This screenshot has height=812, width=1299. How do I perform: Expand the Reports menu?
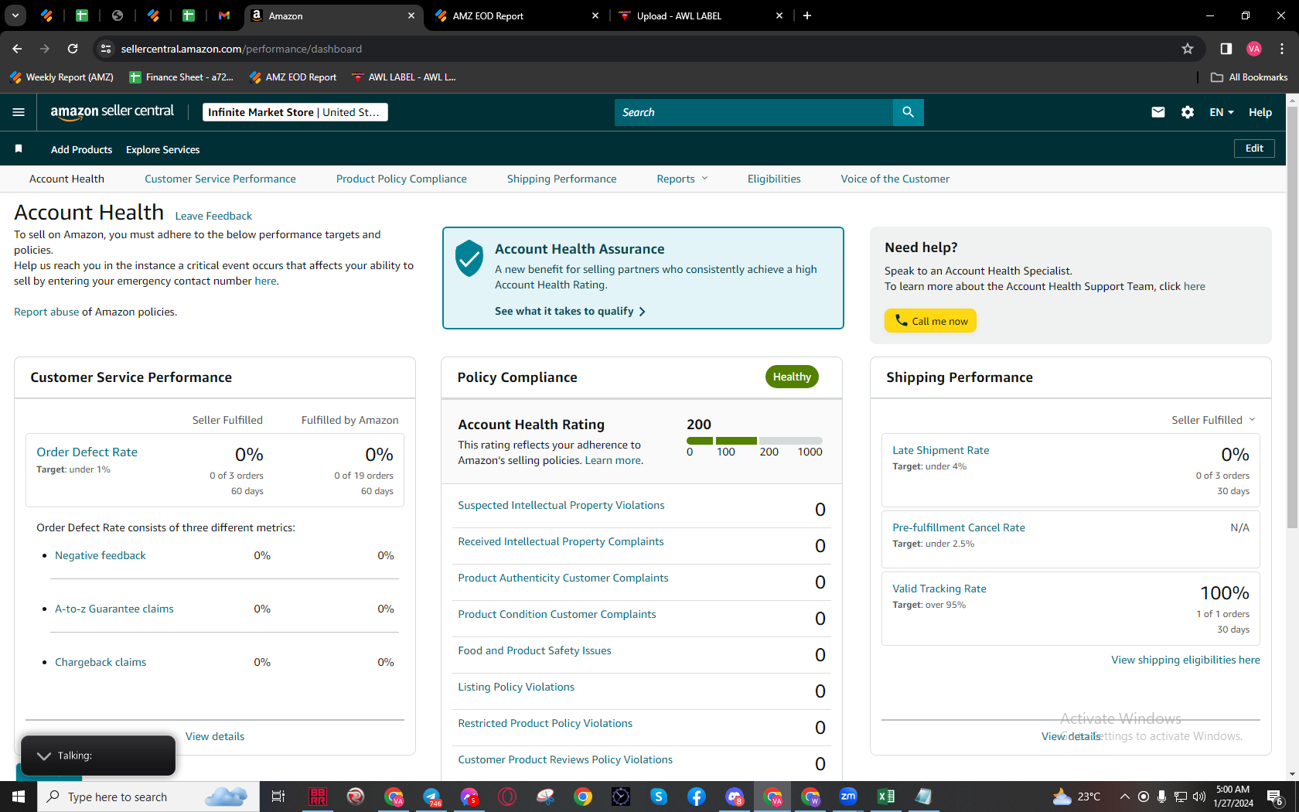(682, 179)
